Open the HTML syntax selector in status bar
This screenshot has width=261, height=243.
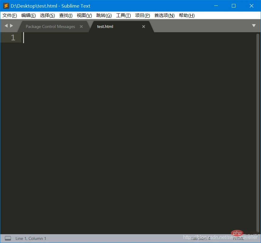[x=238, y=239]
